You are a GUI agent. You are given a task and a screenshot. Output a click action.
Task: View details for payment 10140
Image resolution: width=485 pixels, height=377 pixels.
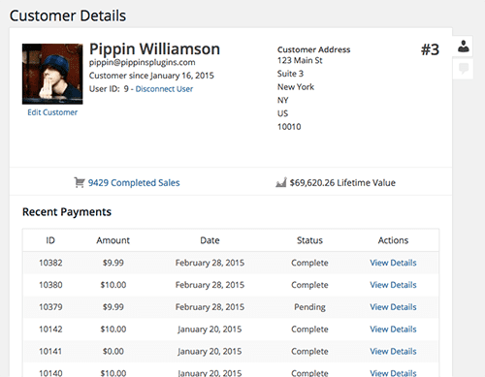(393, 373)
